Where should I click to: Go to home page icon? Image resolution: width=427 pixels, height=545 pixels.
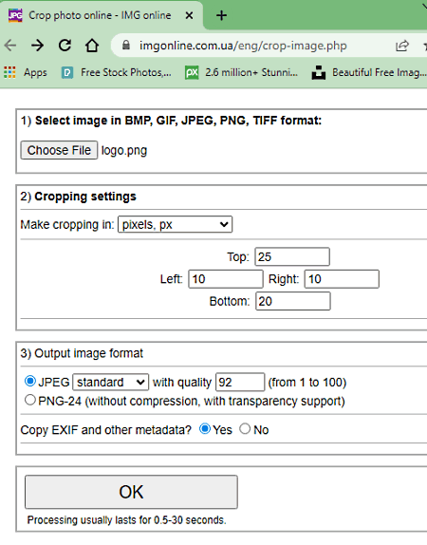point(92,46)
